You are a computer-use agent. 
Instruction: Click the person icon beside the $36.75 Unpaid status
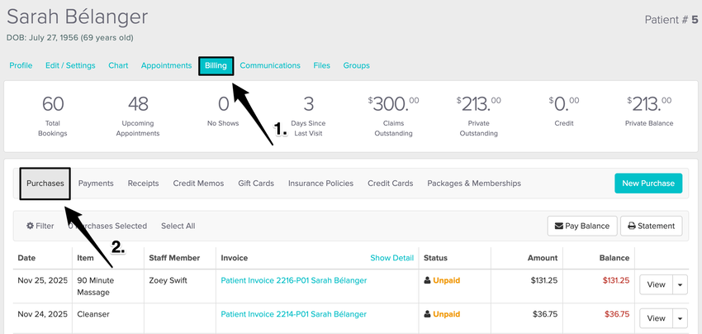427,314
